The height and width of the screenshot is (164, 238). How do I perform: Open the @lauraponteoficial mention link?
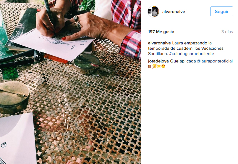click(215, 61)
